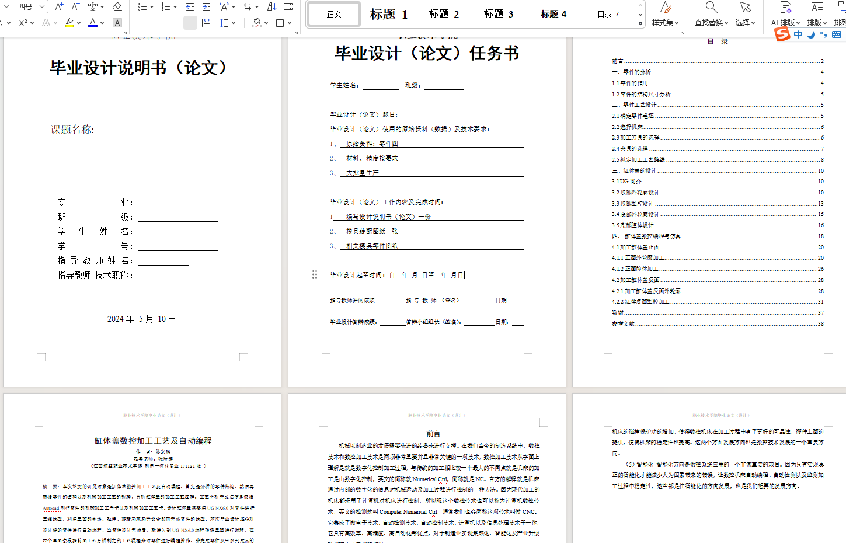This screenshot has width=846, height=543.
Task: Toggle character shading A icon
Action: (x=117, y=23)
